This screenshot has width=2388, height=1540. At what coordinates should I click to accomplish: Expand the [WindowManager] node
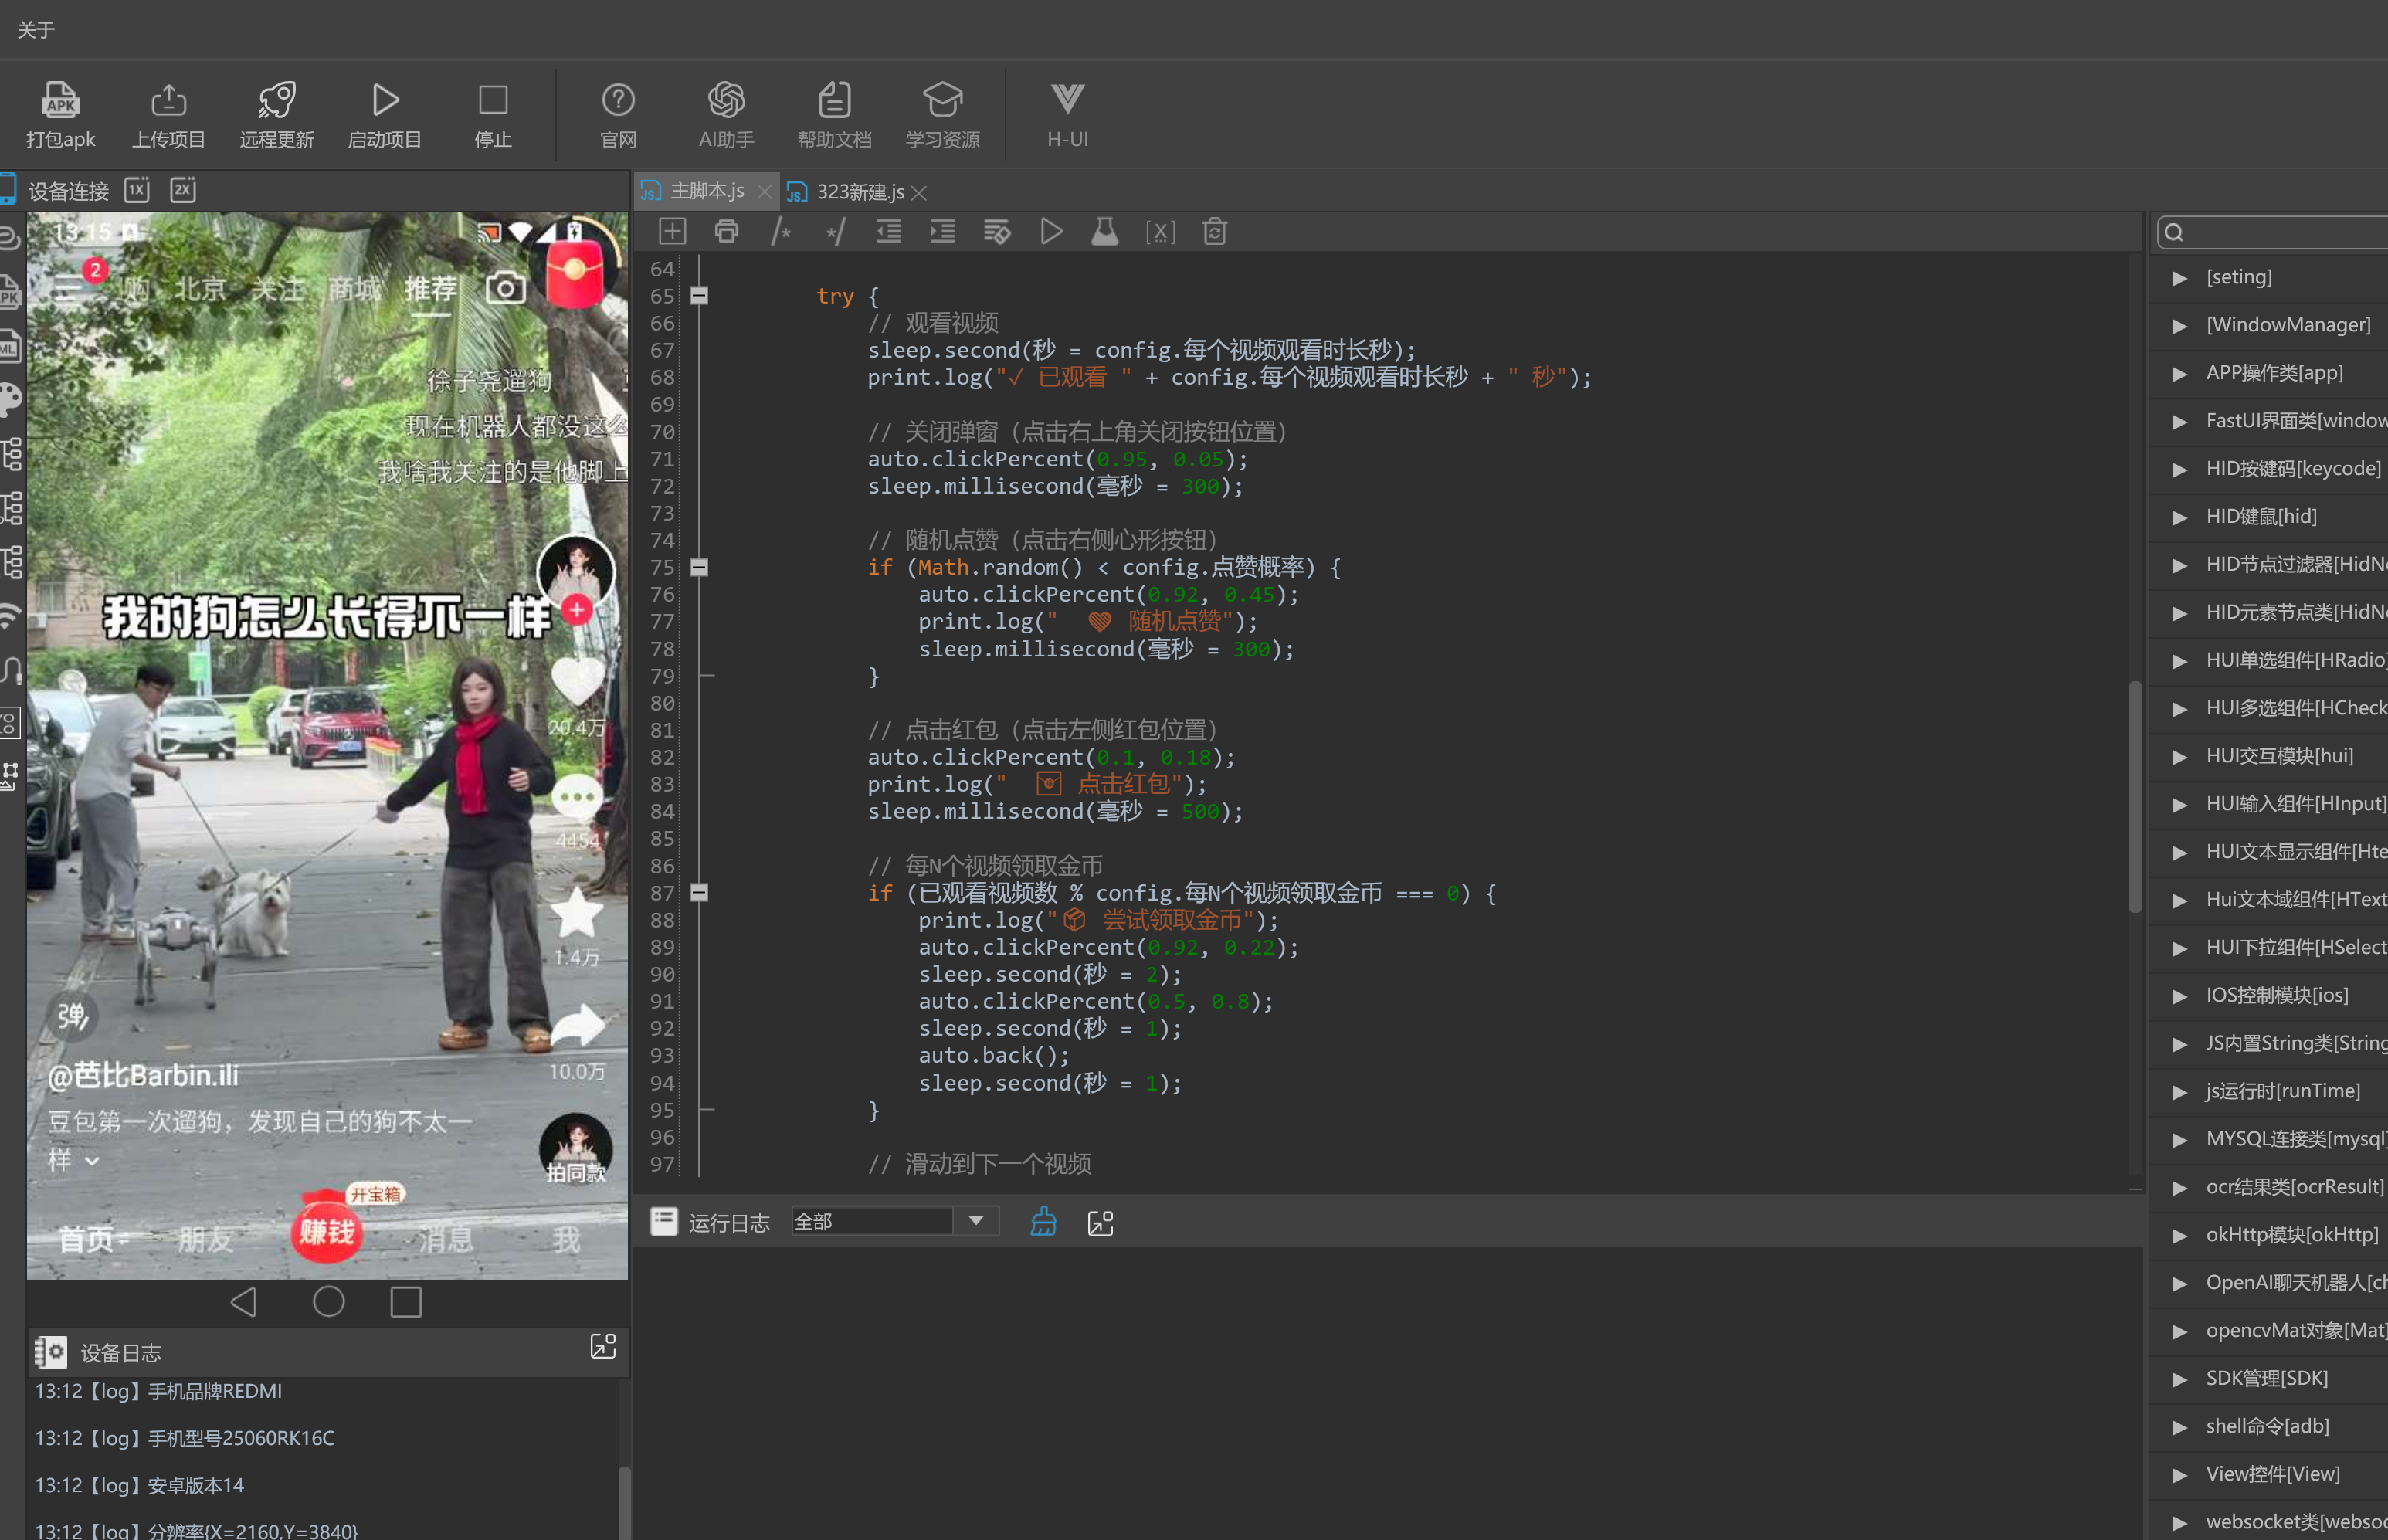click(x=2179, y=326)
